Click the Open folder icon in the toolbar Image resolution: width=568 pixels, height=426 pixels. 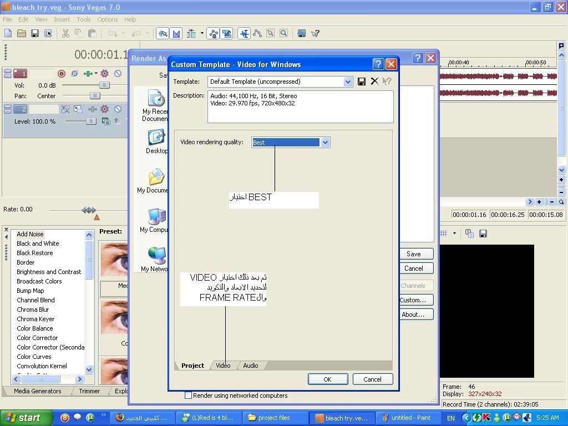(x=21, y=33)
